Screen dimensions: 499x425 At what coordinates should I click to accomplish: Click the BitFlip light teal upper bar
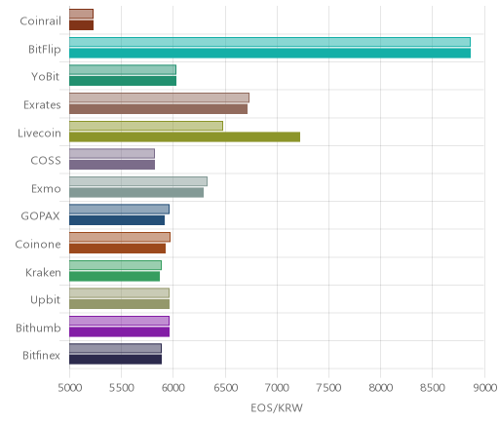coord(270,42)
